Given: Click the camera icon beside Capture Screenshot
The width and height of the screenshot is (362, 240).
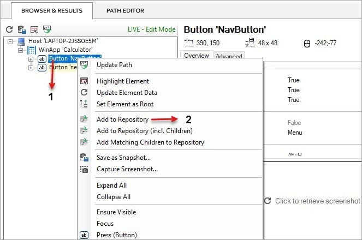Looking at the screenshot, I should (x=84, y=169).
